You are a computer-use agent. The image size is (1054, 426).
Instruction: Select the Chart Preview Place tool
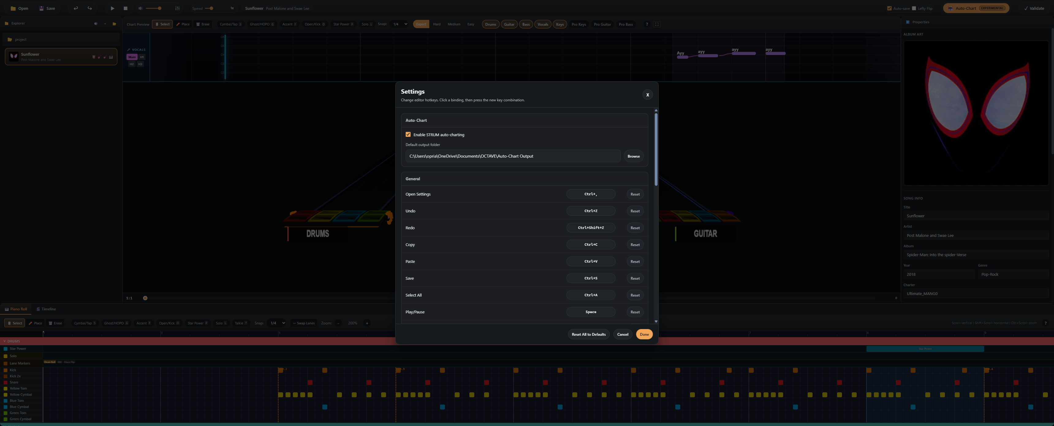tap(183, 24)
